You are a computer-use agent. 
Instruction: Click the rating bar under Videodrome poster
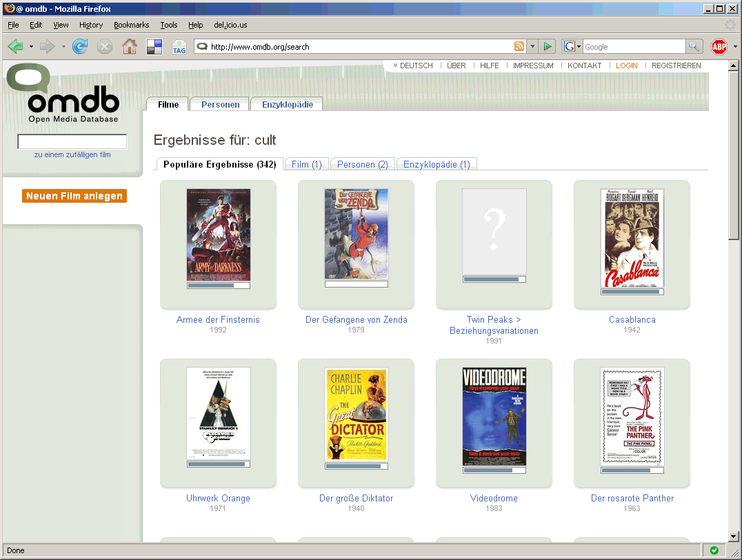(x=494, y=470)
